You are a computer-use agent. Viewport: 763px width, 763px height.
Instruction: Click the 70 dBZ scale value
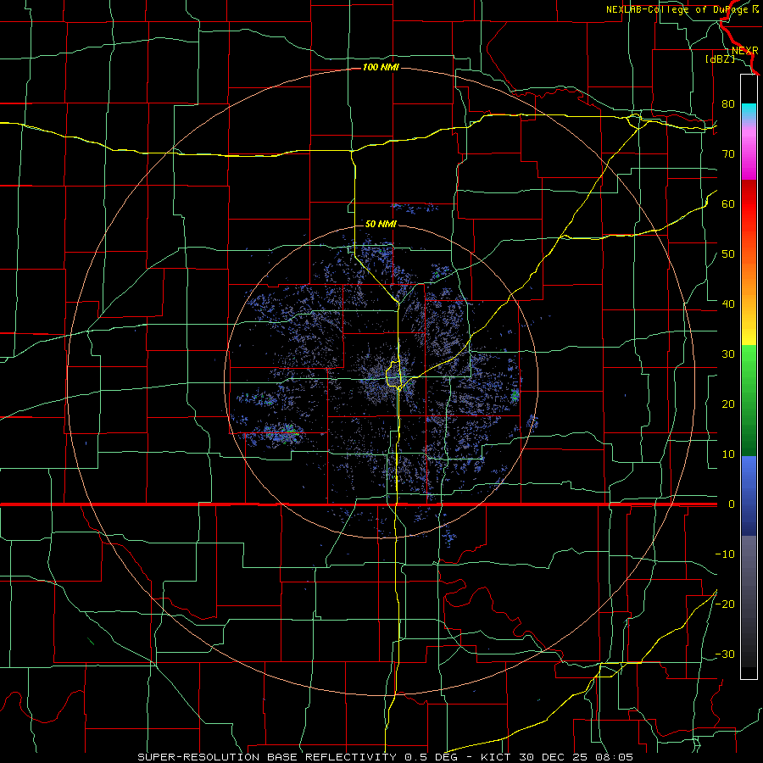pos(728,154)
